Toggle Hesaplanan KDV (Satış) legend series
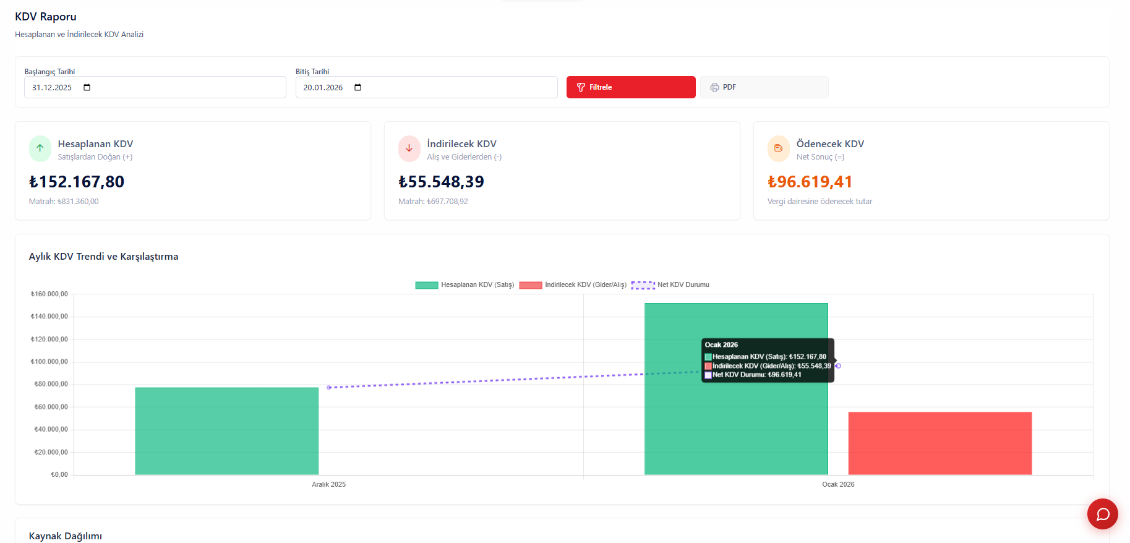The height and width of the screenshot is (543, 1130). point(464,285)
